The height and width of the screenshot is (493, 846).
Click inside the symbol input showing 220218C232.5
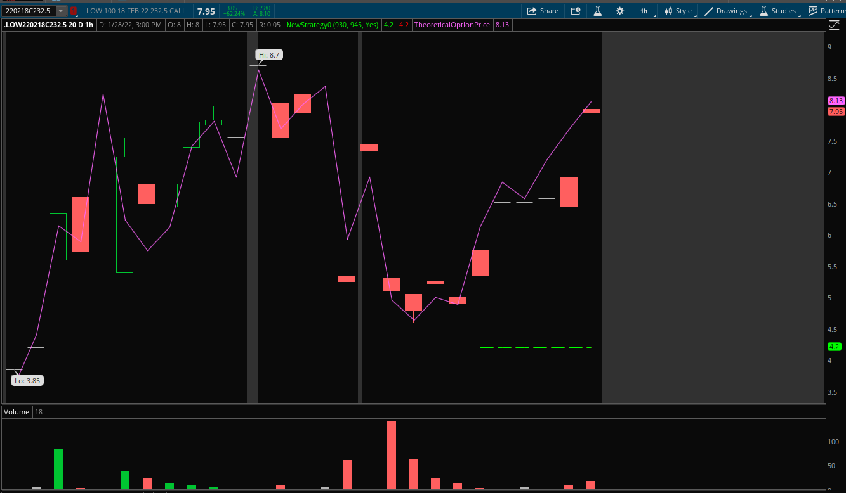point(29,10)
